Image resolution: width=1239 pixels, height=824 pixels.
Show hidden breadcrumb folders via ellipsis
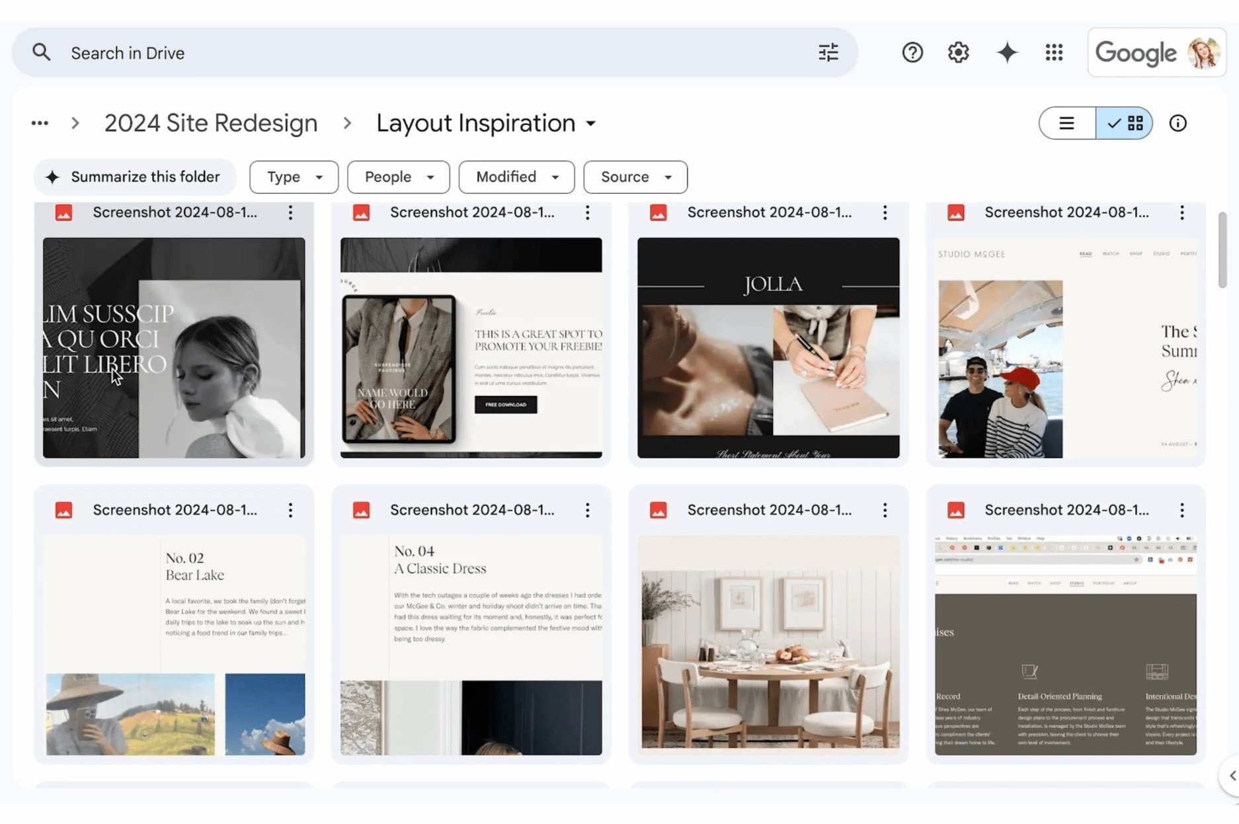[40, 123]
